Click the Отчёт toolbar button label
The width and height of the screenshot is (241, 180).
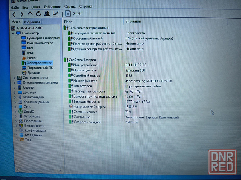tap(77, 14)
